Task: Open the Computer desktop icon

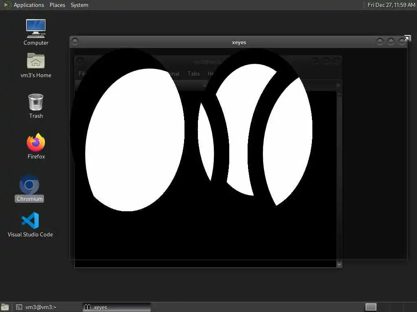Action: (36, 32)
